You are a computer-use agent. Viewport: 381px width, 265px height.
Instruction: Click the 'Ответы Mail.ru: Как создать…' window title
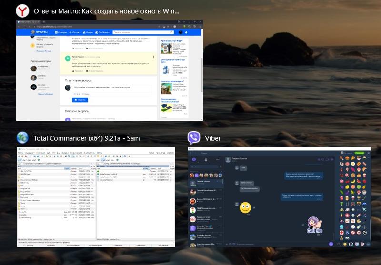[106, 11]
